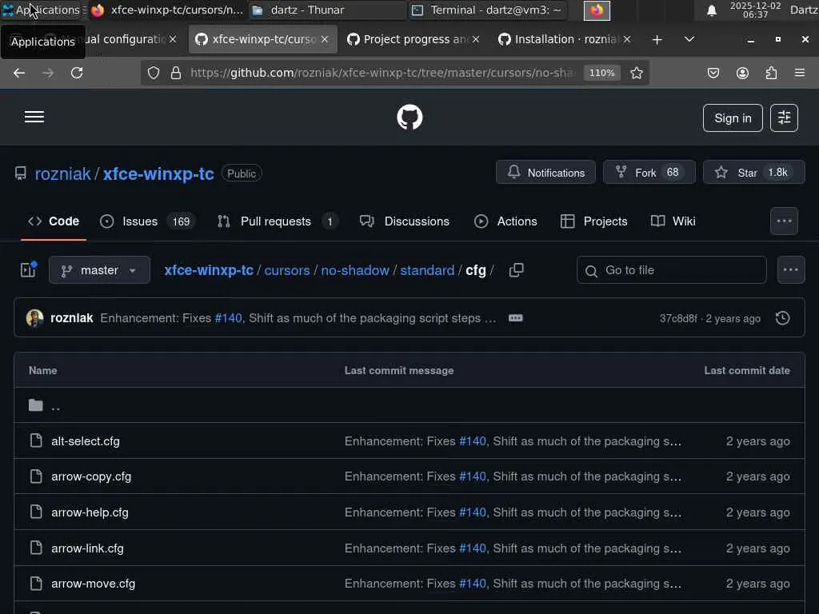Go up to the parent directory row
The height and width of the screenshot is (614, 819).
pyautogui.click(x=409, y=405)
